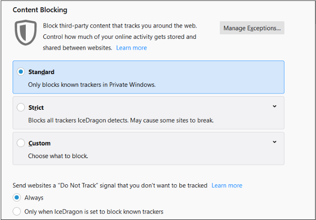Click the bold Standard label text

click(42, 72)
